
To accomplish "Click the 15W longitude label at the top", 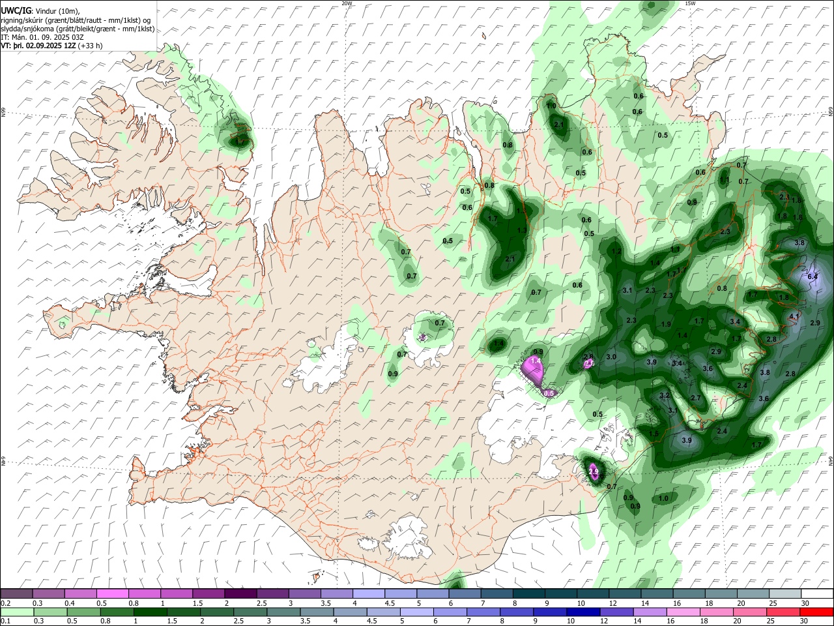I will [690, 3].
